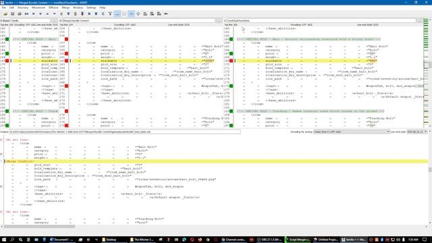Open the Encoding for saving dropdown
Screen dimensions: 432x243
click(x=352, y=132)
